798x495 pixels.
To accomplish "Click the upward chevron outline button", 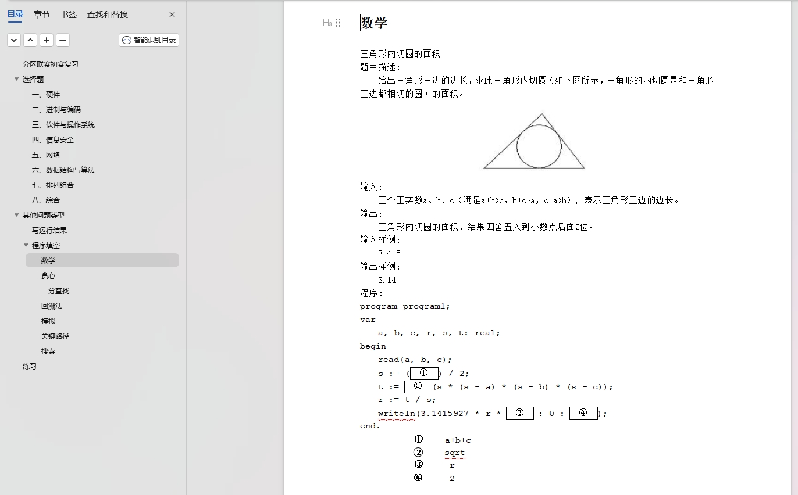I will point(30,40).
